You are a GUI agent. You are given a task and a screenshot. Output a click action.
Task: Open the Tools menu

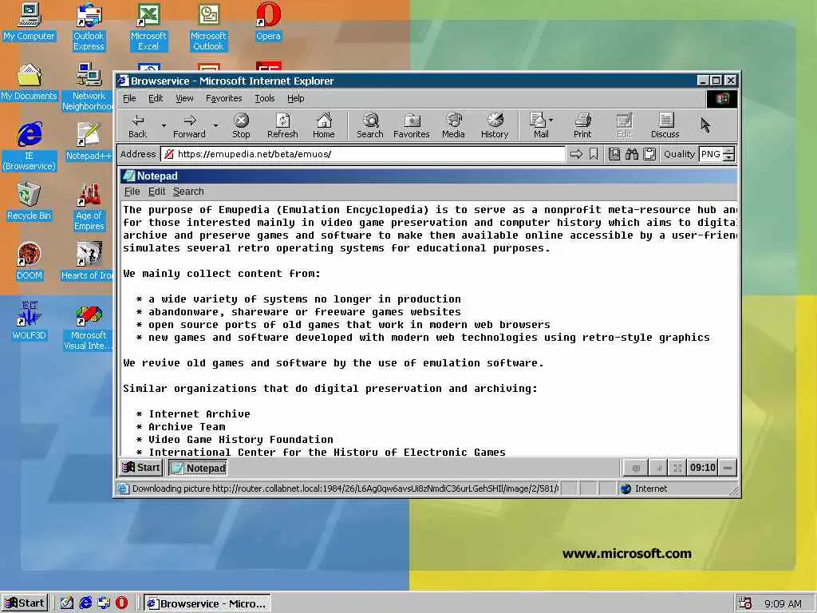coord(265,98)
